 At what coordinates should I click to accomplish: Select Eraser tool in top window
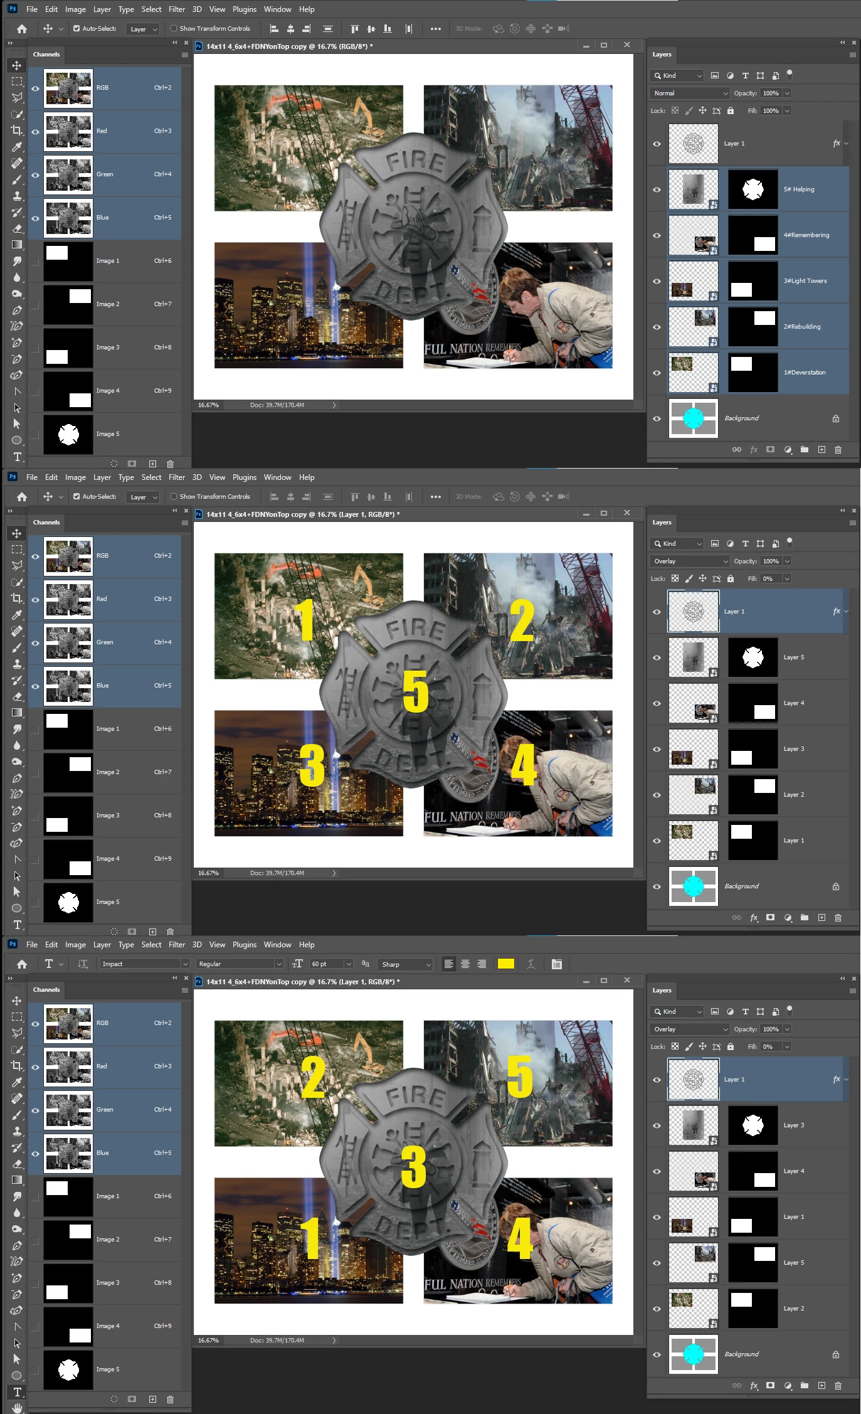coord(17,228)
